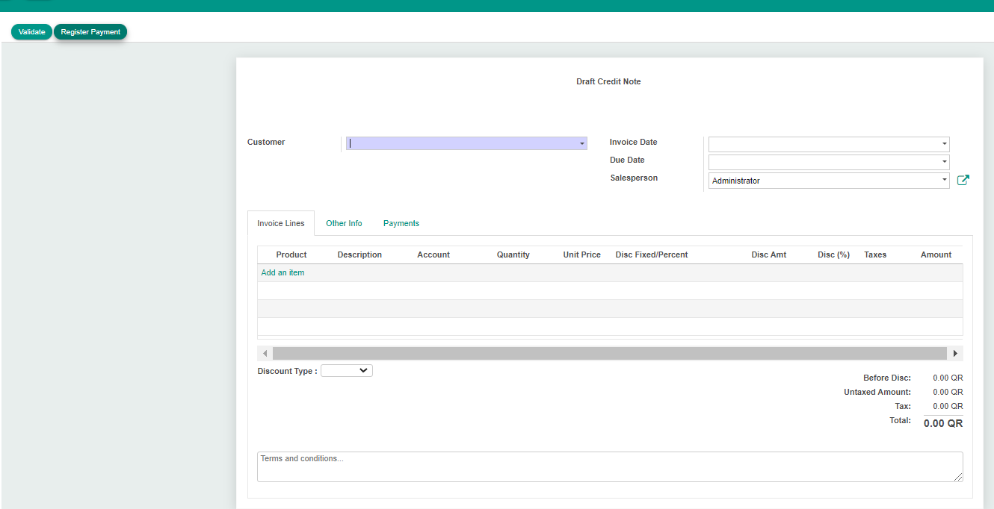Click the Taxes column header

click(875, 254)
